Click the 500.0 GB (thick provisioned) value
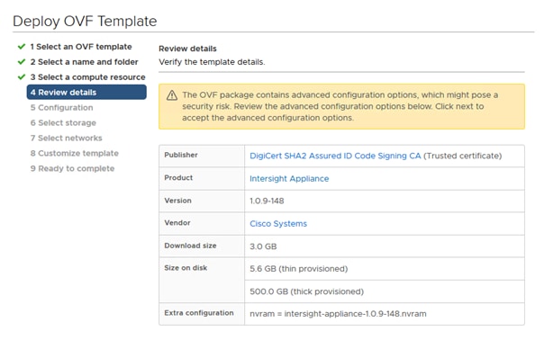544x340 pixels. (307, 291)
